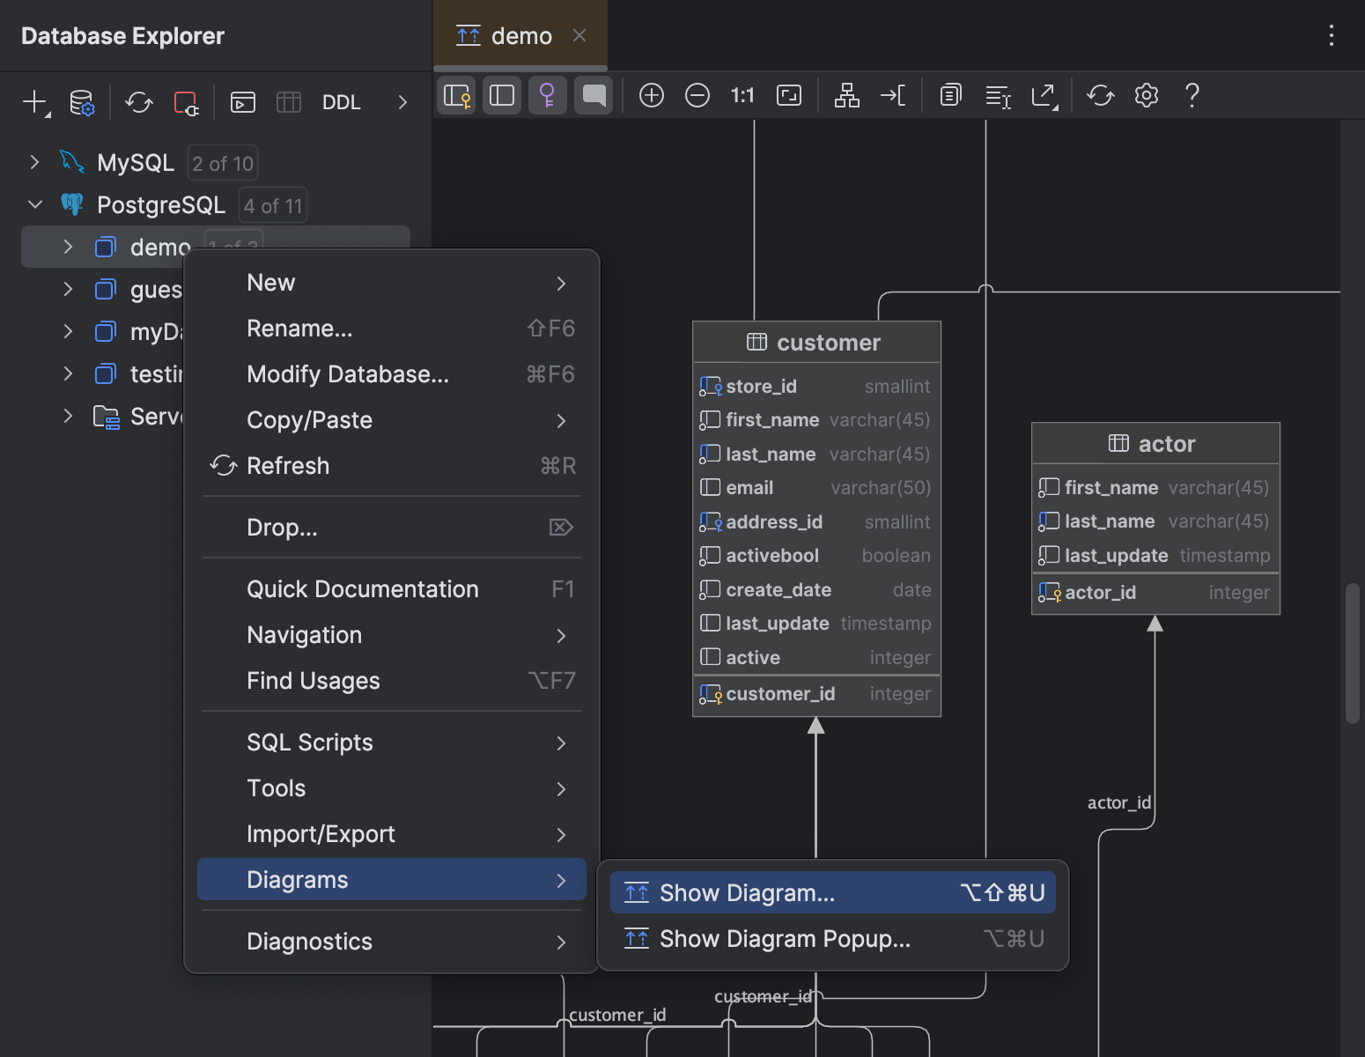Open diagram settings gear icon
Screen dimensions: 1365x1057
pos(1146,95)
